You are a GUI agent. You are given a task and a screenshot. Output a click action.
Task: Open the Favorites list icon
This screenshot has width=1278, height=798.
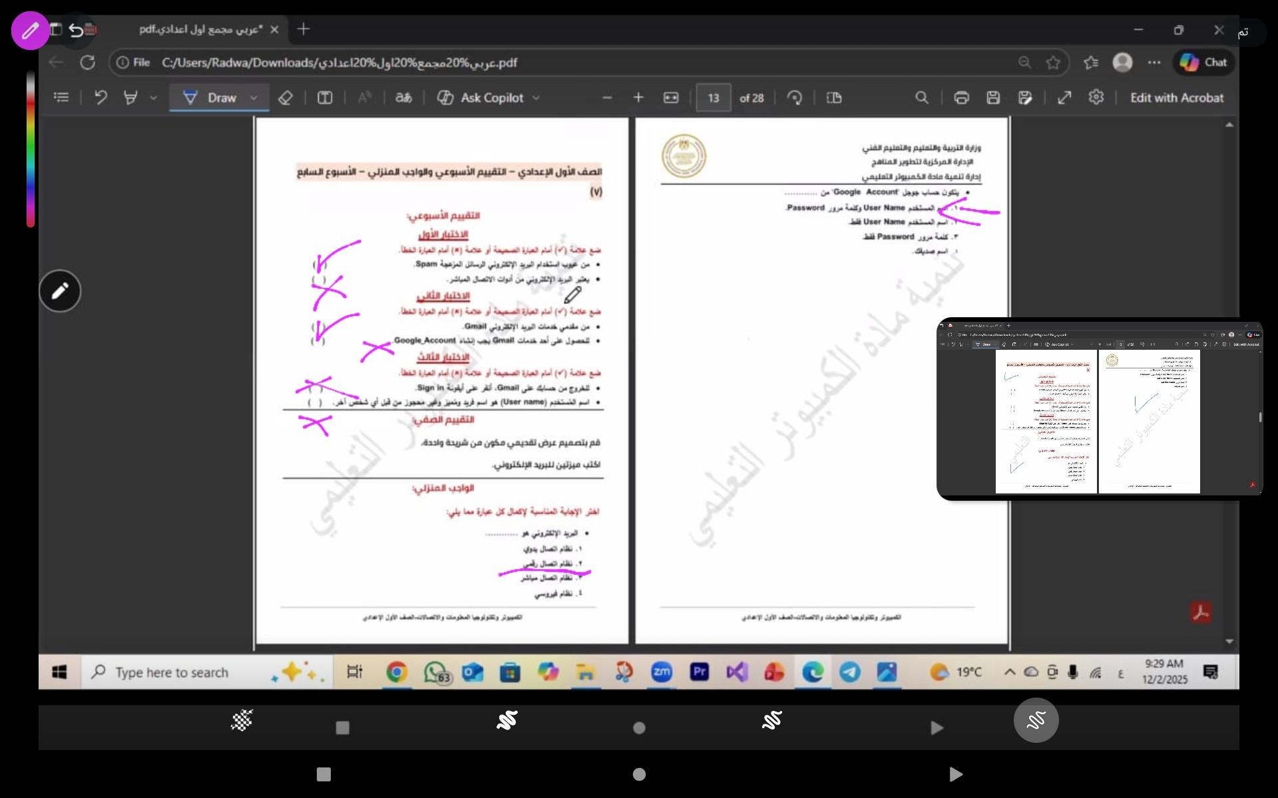1091,63
